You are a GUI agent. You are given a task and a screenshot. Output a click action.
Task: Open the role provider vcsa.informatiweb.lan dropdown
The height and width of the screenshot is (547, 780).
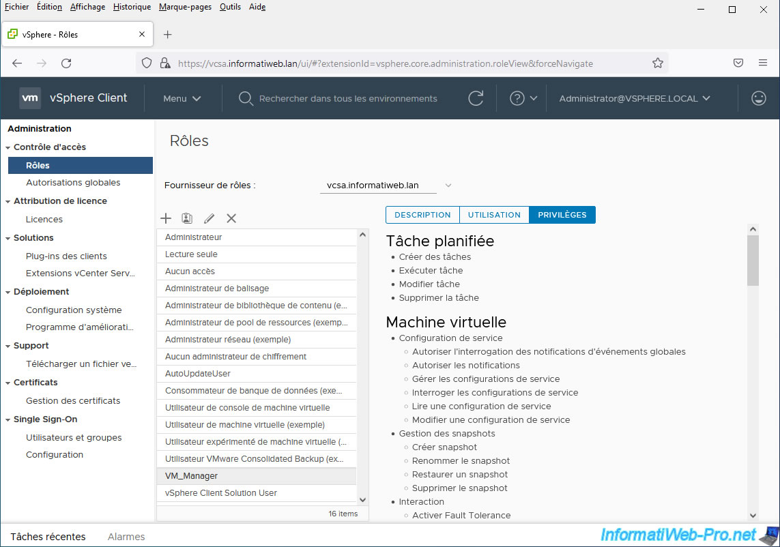click(x=386, y=186)
